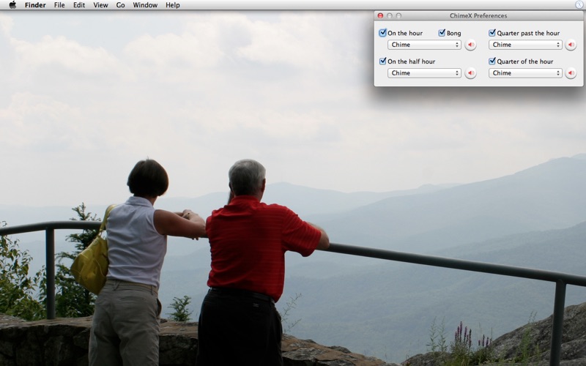
Task: Open the Go menu
Action: pos(120,5)
